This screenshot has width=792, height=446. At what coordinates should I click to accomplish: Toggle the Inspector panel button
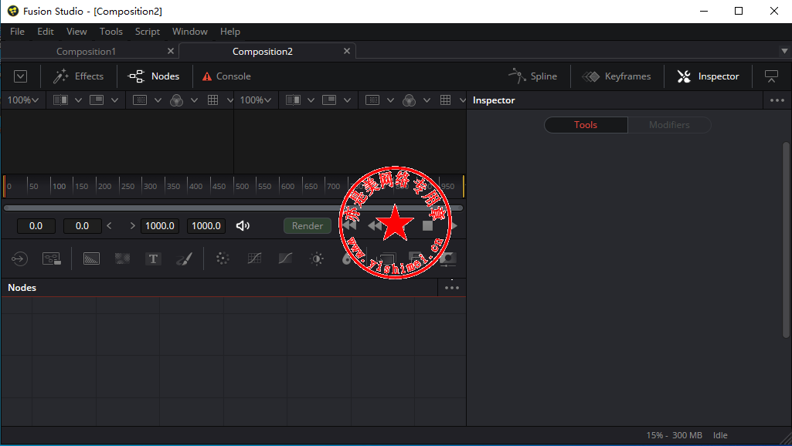coord(708,76)
